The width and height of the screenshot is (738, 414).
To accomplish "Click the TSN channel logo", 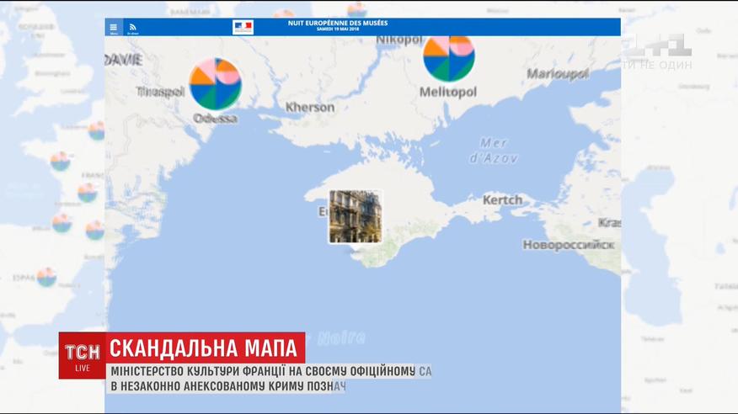I will pyautogui.click(x=82, y=351).
